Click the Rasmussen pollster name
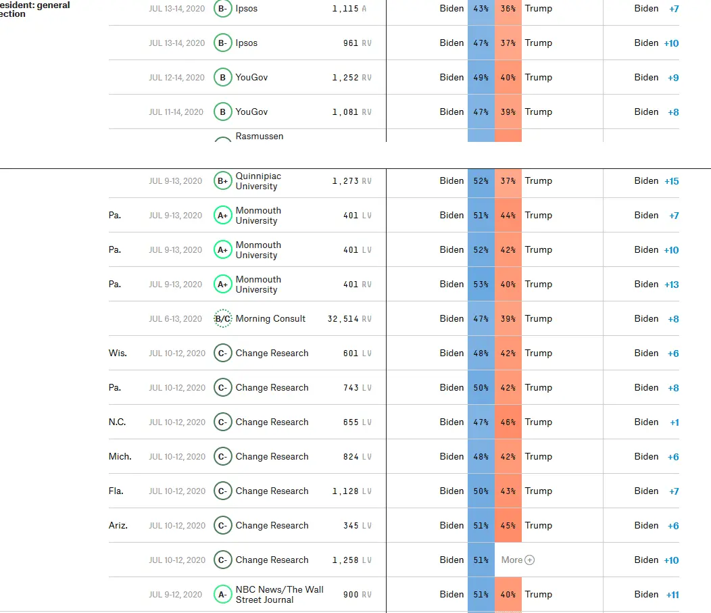The width and height of the screenshot is (711, 613). 260,137
